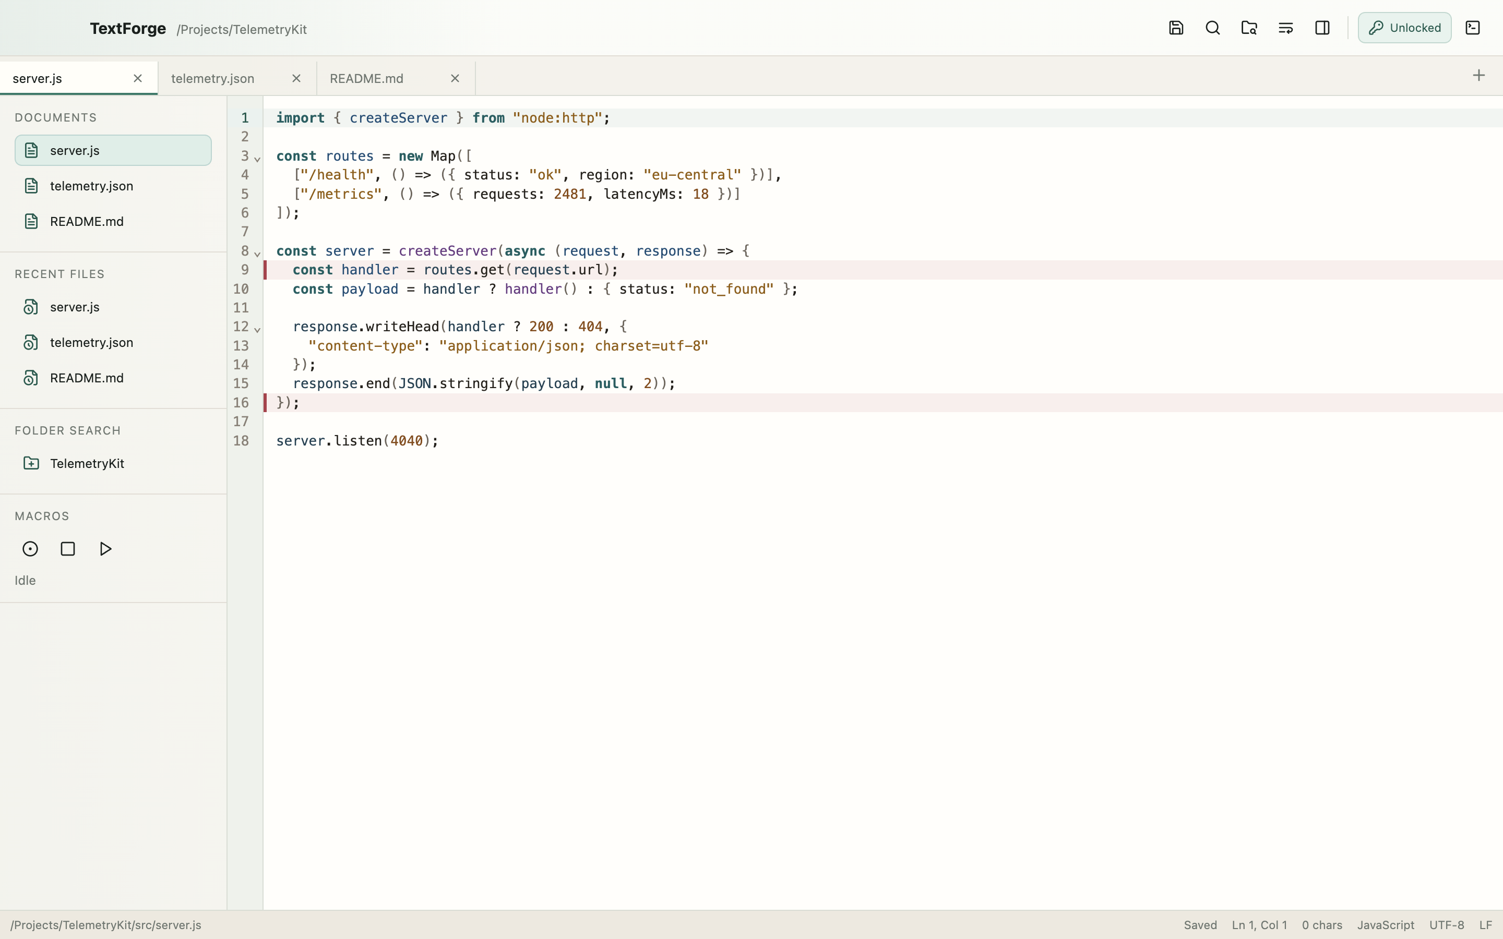Viewport: 1503px width, 939px height.
Task: Collapse the fold at line 12
Action: 257,330
